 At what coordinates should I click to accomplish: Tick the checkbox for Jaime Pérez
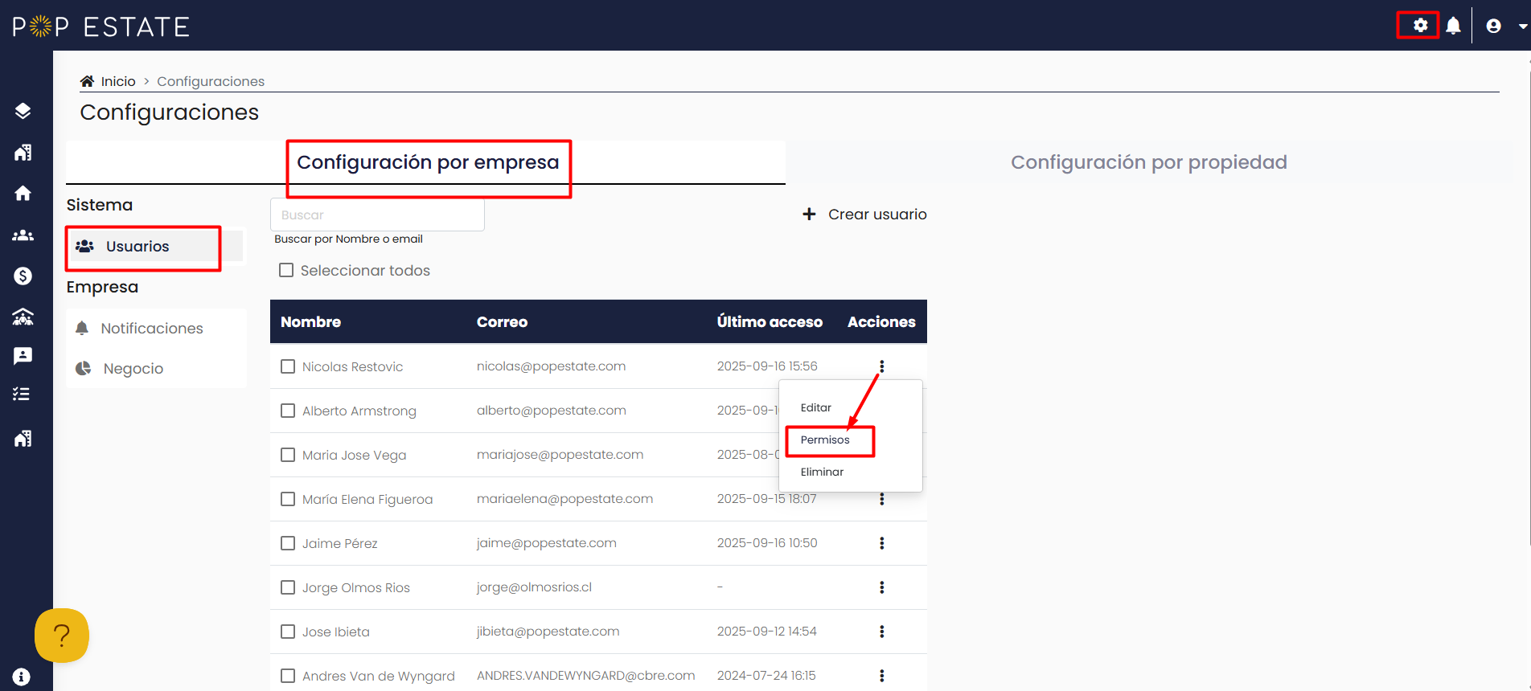coord(288,543)
